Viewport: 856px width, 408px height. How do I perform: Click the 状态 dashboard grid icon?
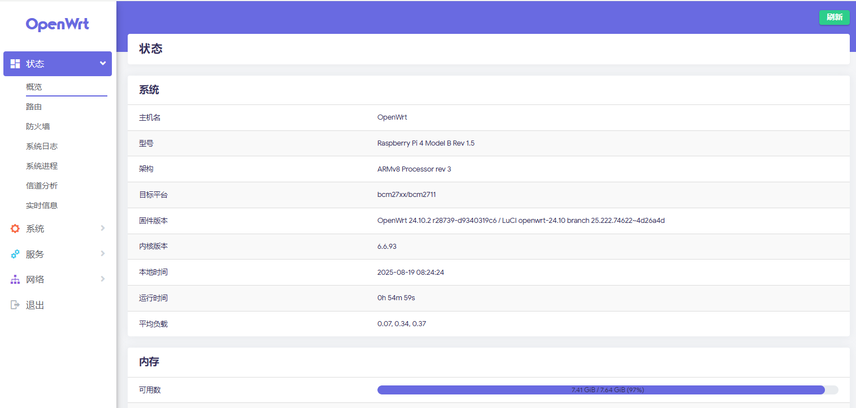15,64
